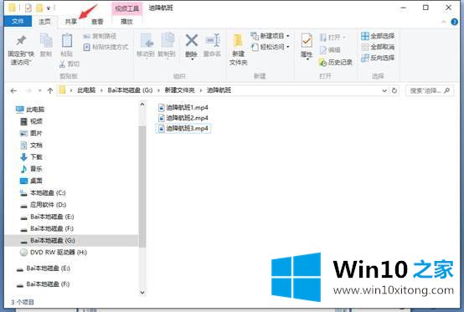Click the title bar new folder icon
Image resolution: width=464 pixels, height=312 pixels.
[x=39, y=8]
